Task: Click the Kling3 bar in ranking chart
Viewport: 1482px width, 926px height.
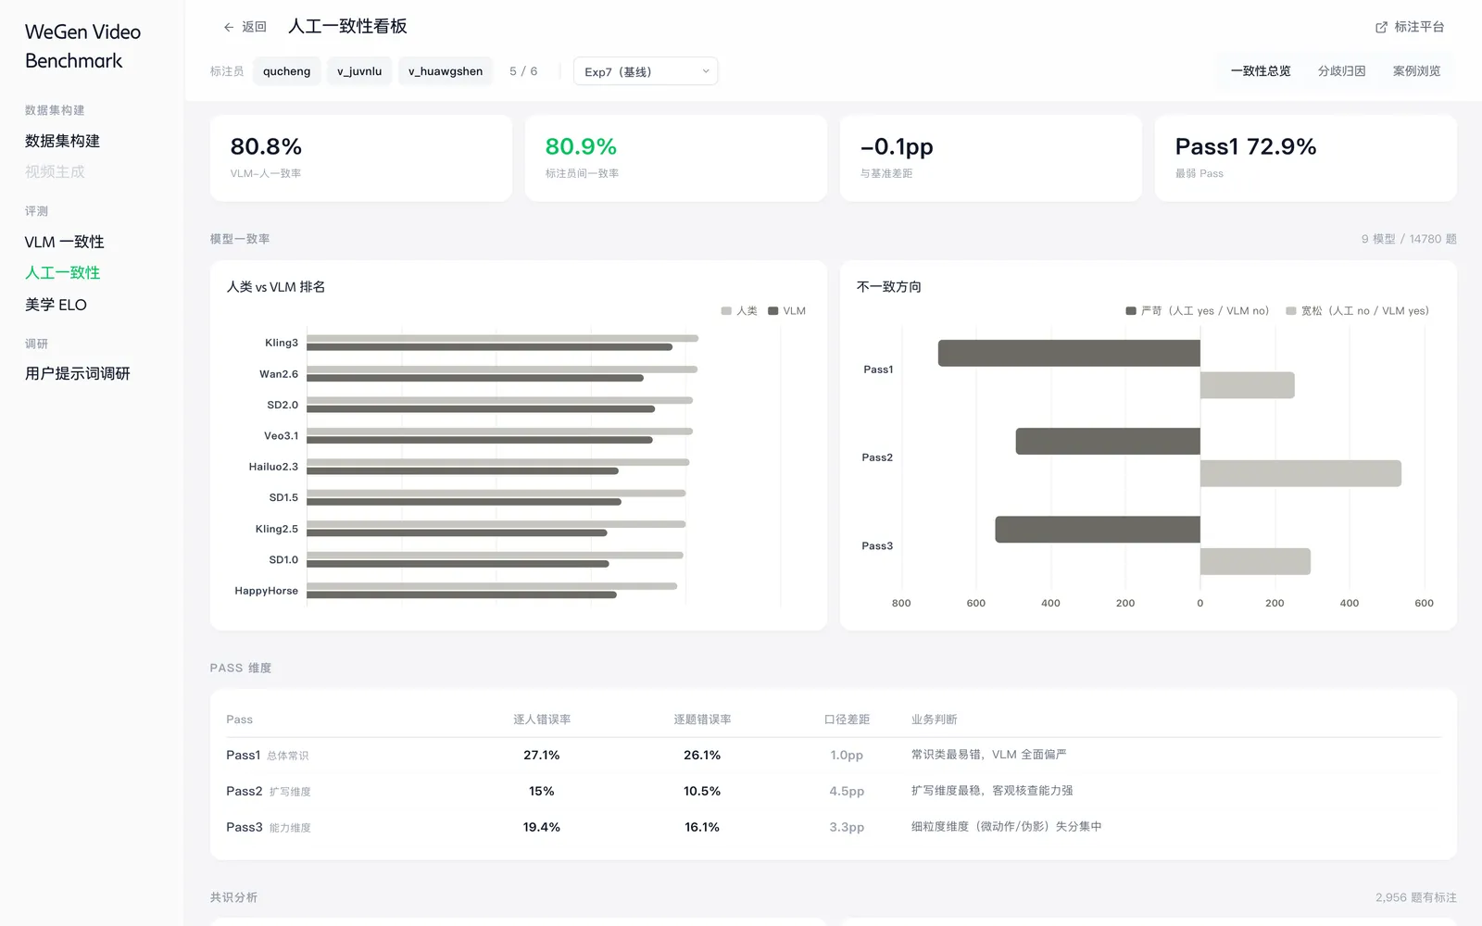Action: tap(502, 343)
